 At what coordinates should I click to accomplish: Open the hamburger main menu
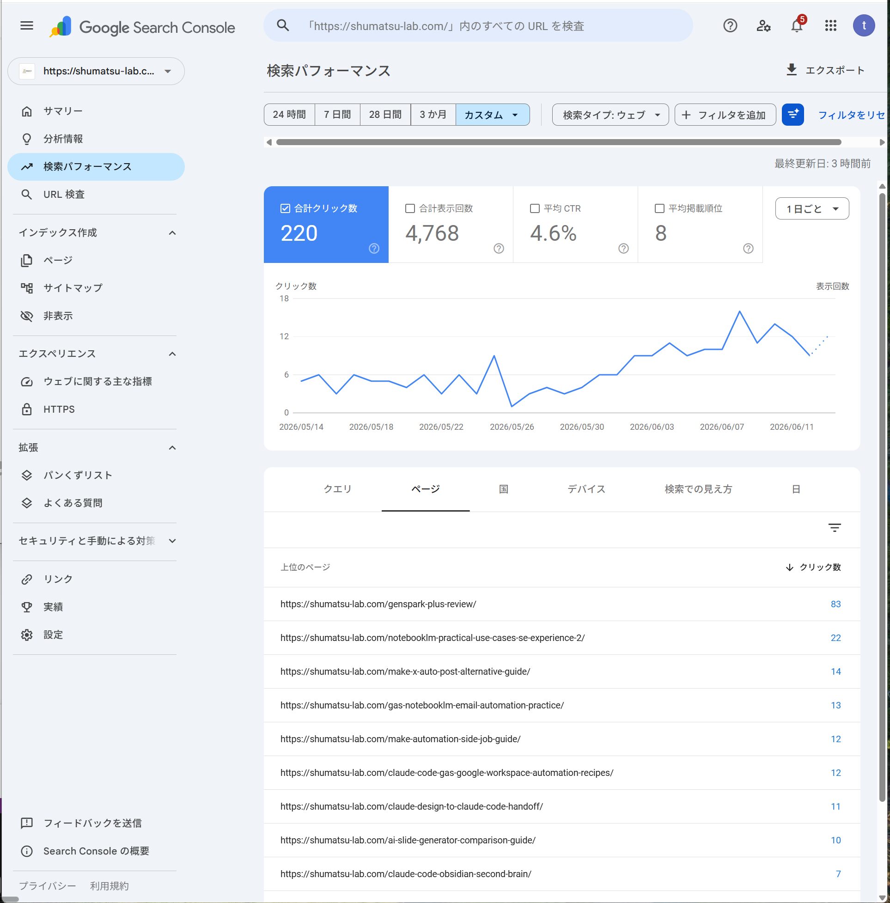27,26
